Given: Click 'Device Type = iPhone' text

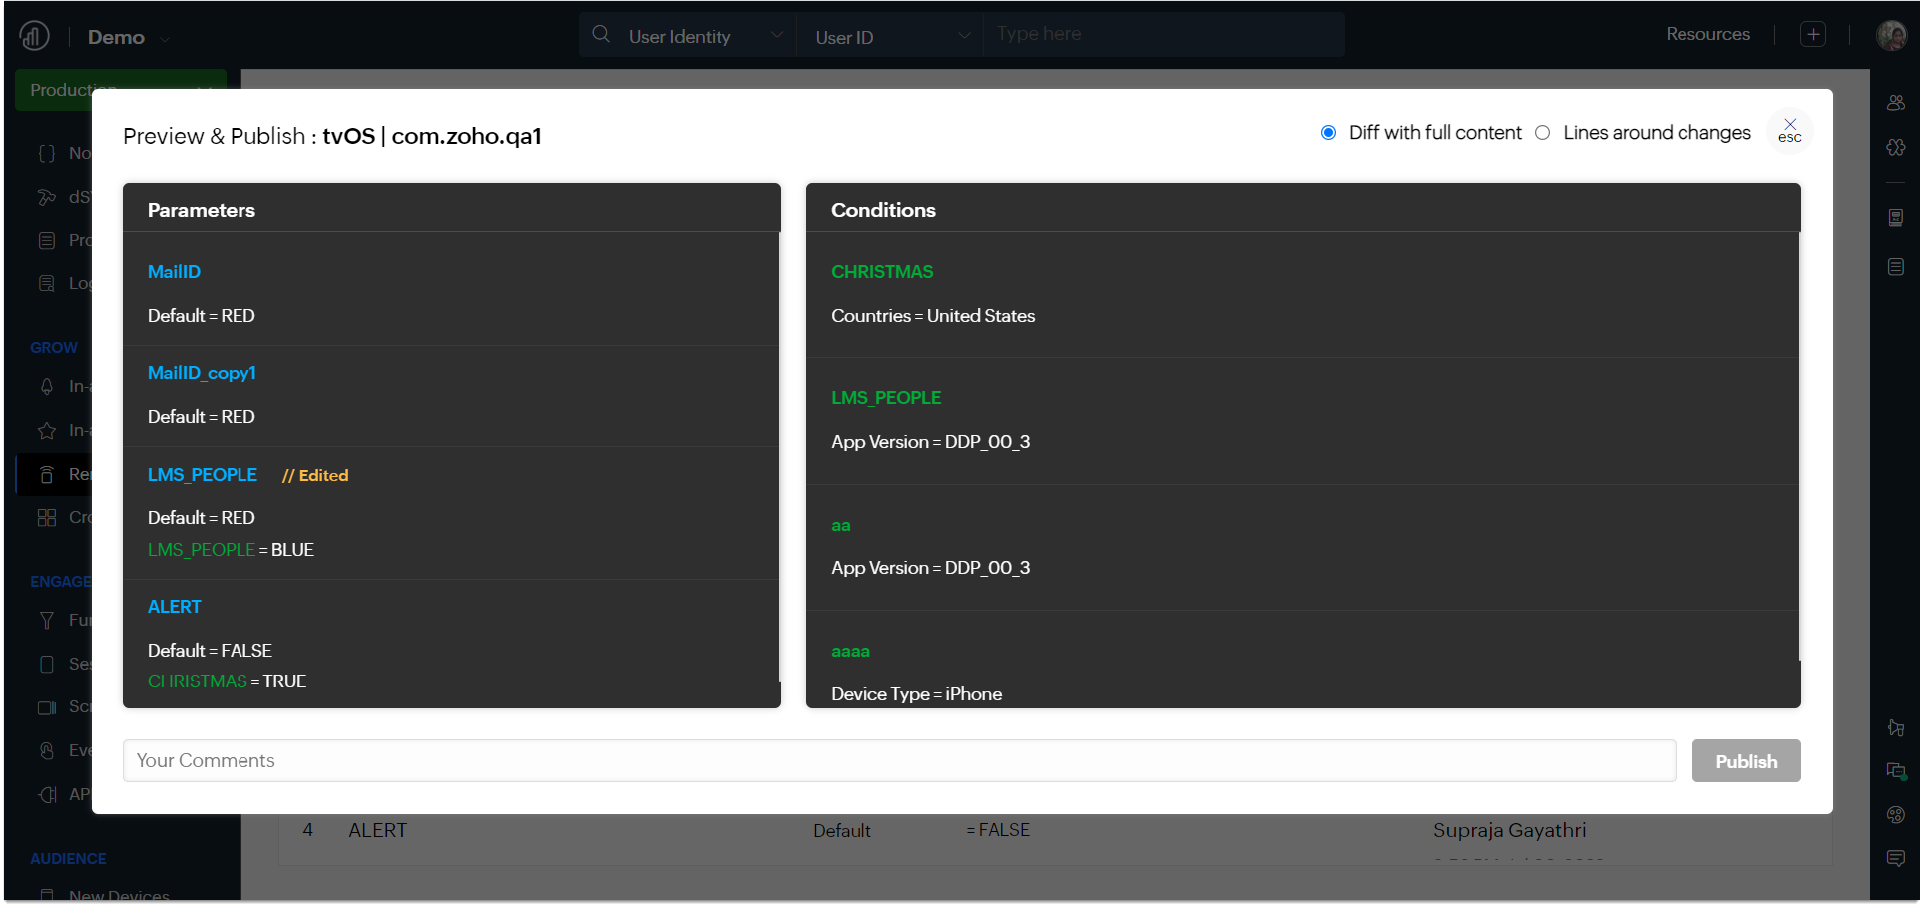Looking at the screenshot, I should [916, 694].
